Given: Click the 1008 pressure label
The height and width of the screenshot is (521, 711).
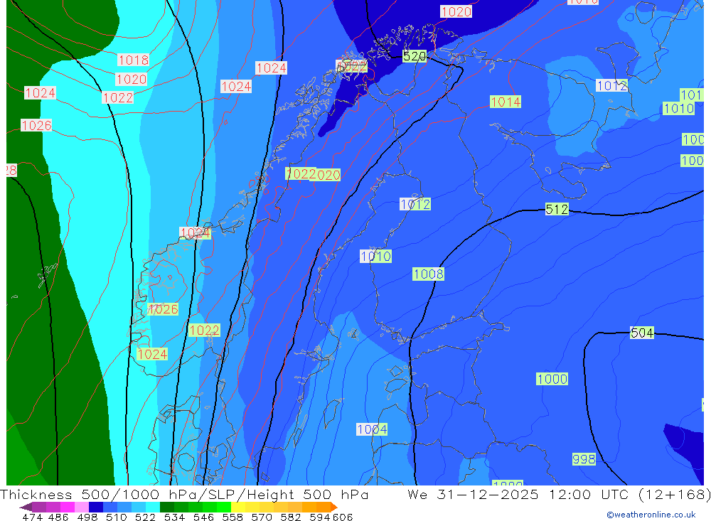Looking at the screenshot, I should (x=429, y=274).
